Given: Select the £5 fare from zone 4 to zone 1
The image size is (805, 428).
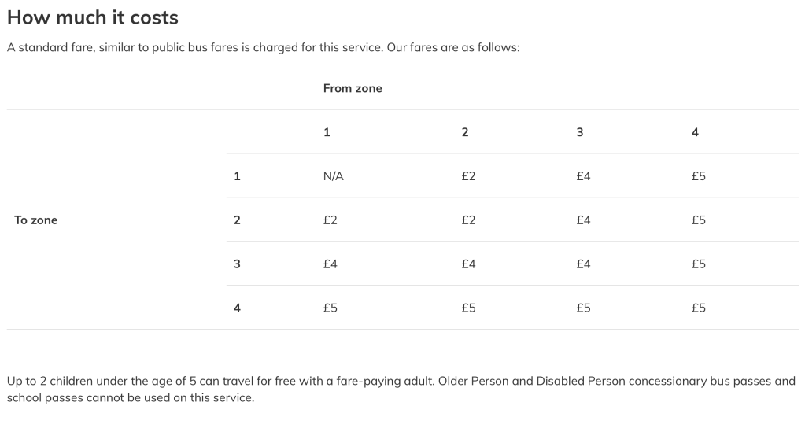Looking at the screenshot, I should pyautogui.click(x=699, y=176).
